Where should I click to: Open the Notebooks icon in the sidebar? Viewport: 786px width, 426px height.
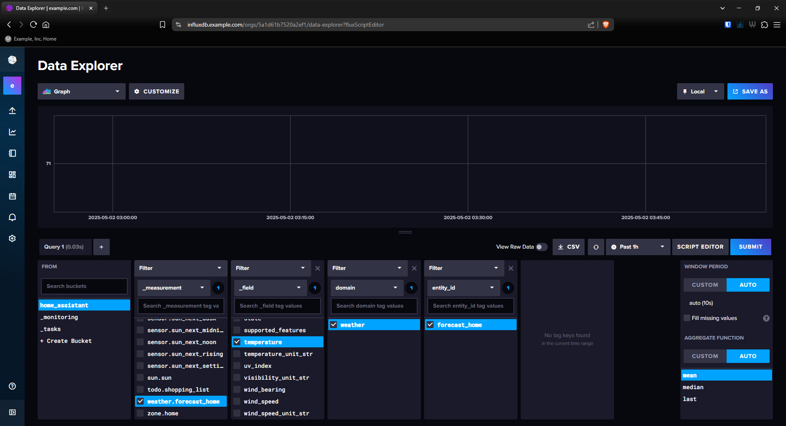12,153
